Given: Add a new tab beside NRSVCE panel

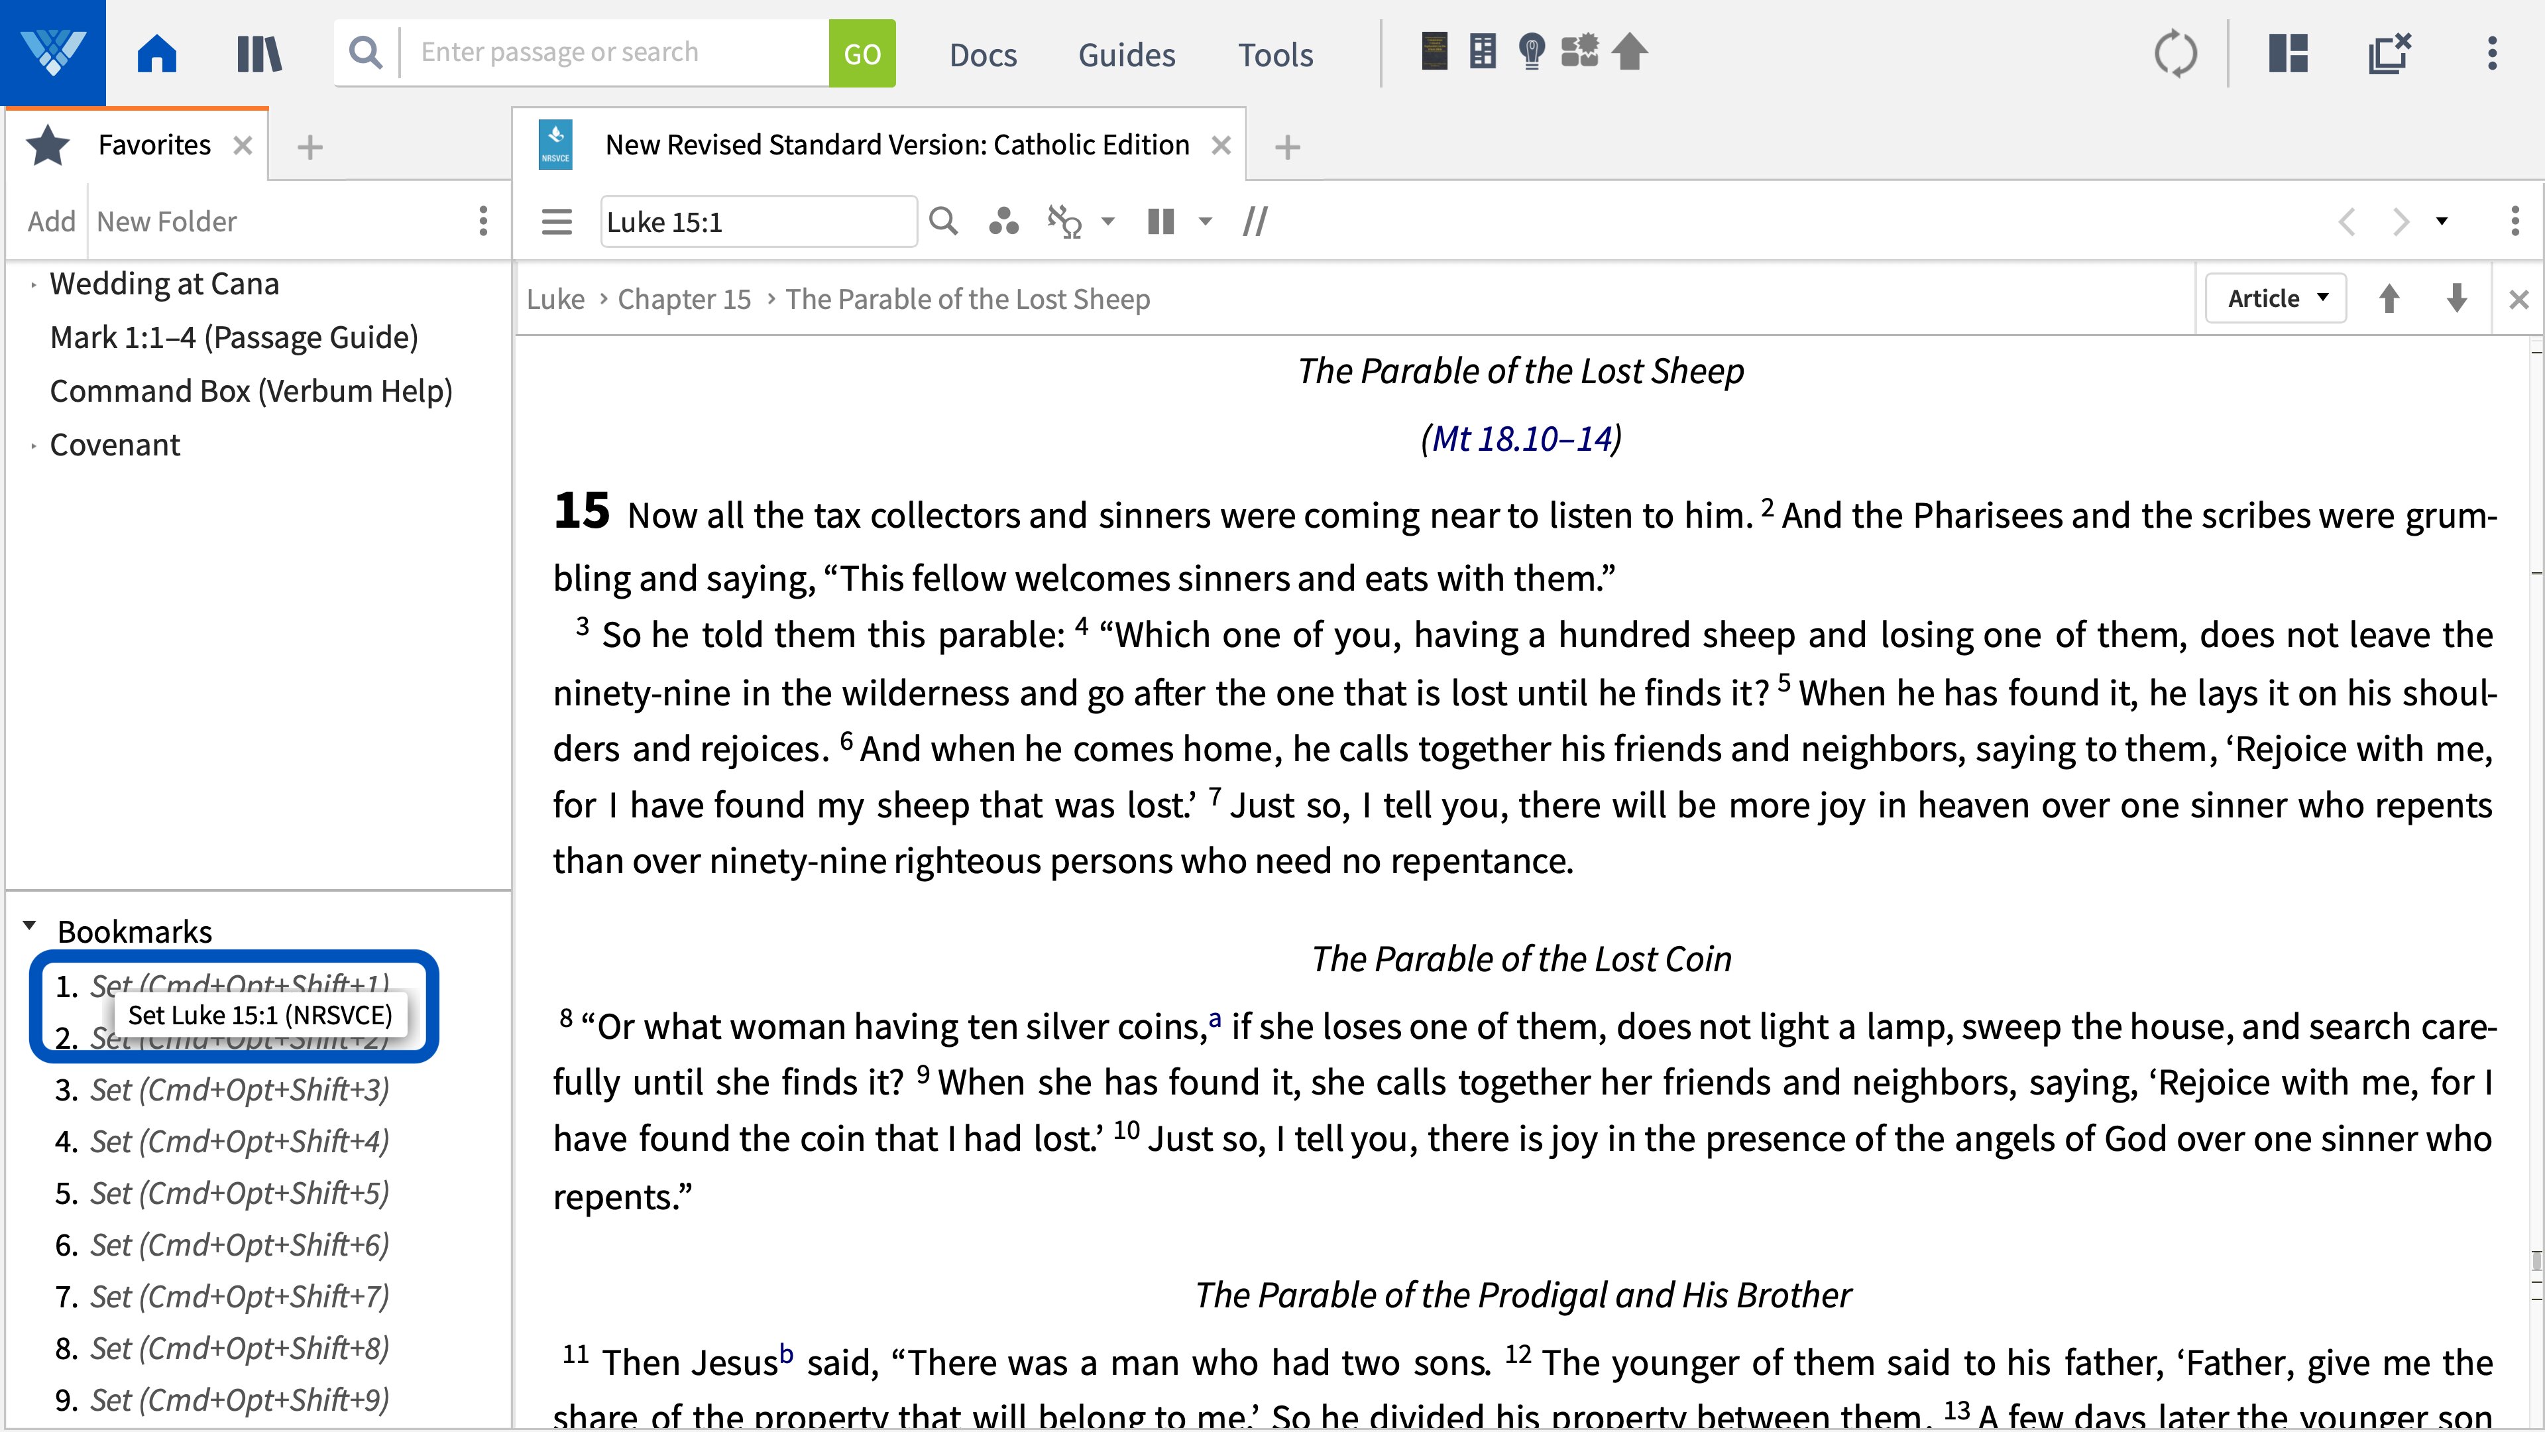Looking at the screenshot, I should [x=1287, y=147].
